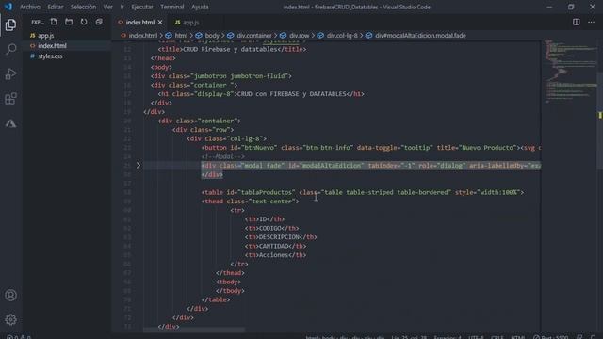Click the div.container breadcrumb segment

tap(254, 36)
